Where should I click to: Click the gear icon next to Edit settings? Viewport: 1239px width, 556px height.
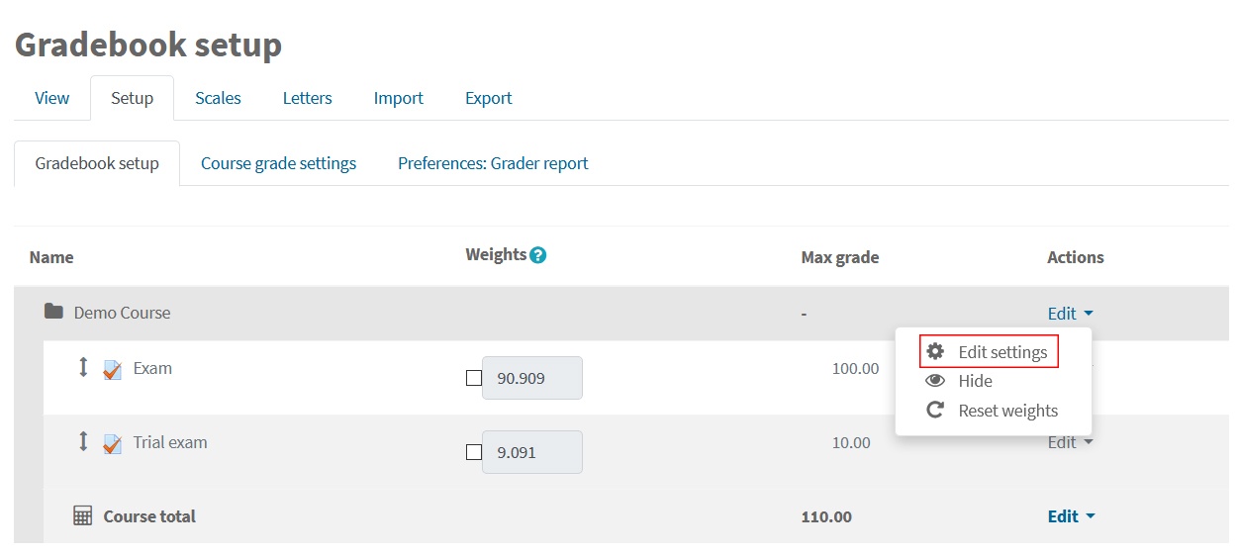[935, 351]
